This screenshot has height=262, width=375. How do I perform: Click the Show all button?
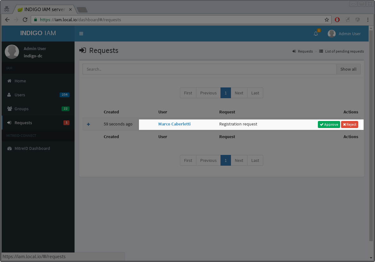point(348,69)
